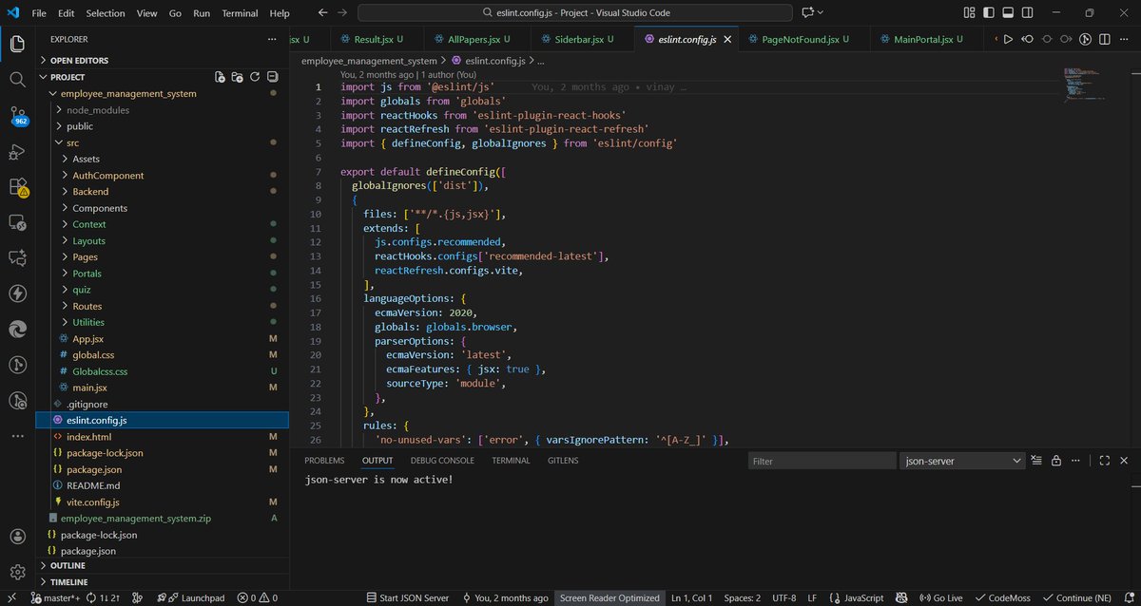Toggle the GitLens blame annotations icon near Filter

coord(1035,460)
